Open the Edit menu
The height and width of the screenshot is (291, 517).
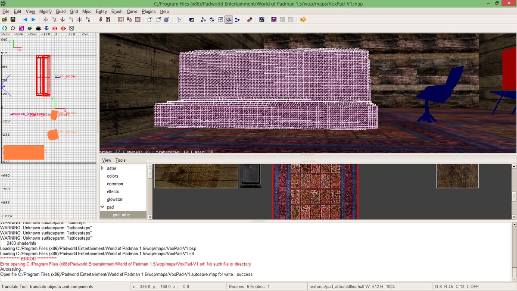coord(17,11)
